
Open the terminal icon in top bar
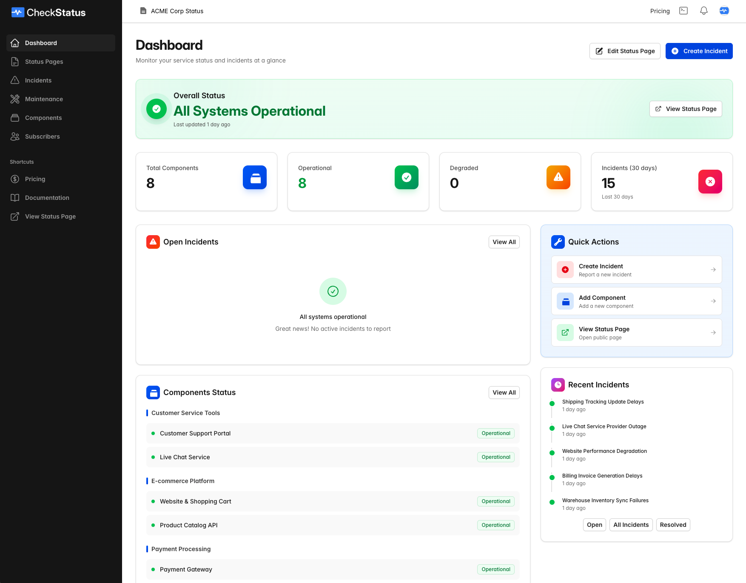tap(683, 11)
